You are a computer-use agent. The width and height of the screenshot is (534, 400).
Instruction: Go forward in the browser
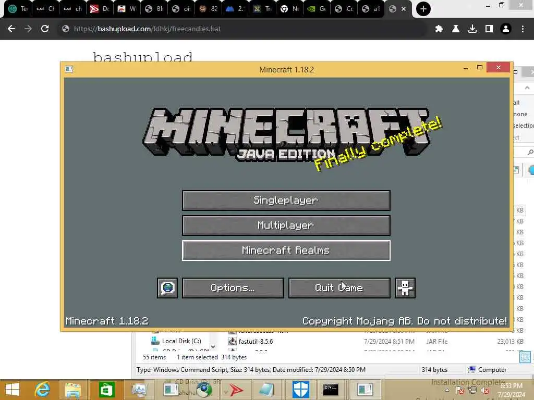point(28,29)
